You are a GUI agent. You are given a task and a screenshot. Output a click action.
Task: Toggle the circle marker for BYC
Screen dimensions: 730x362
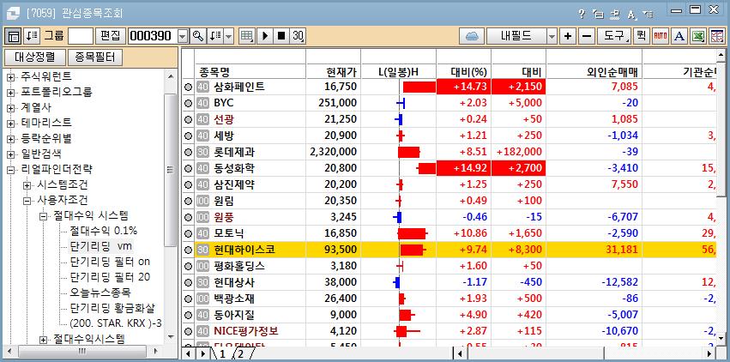[x=188, y=103]
